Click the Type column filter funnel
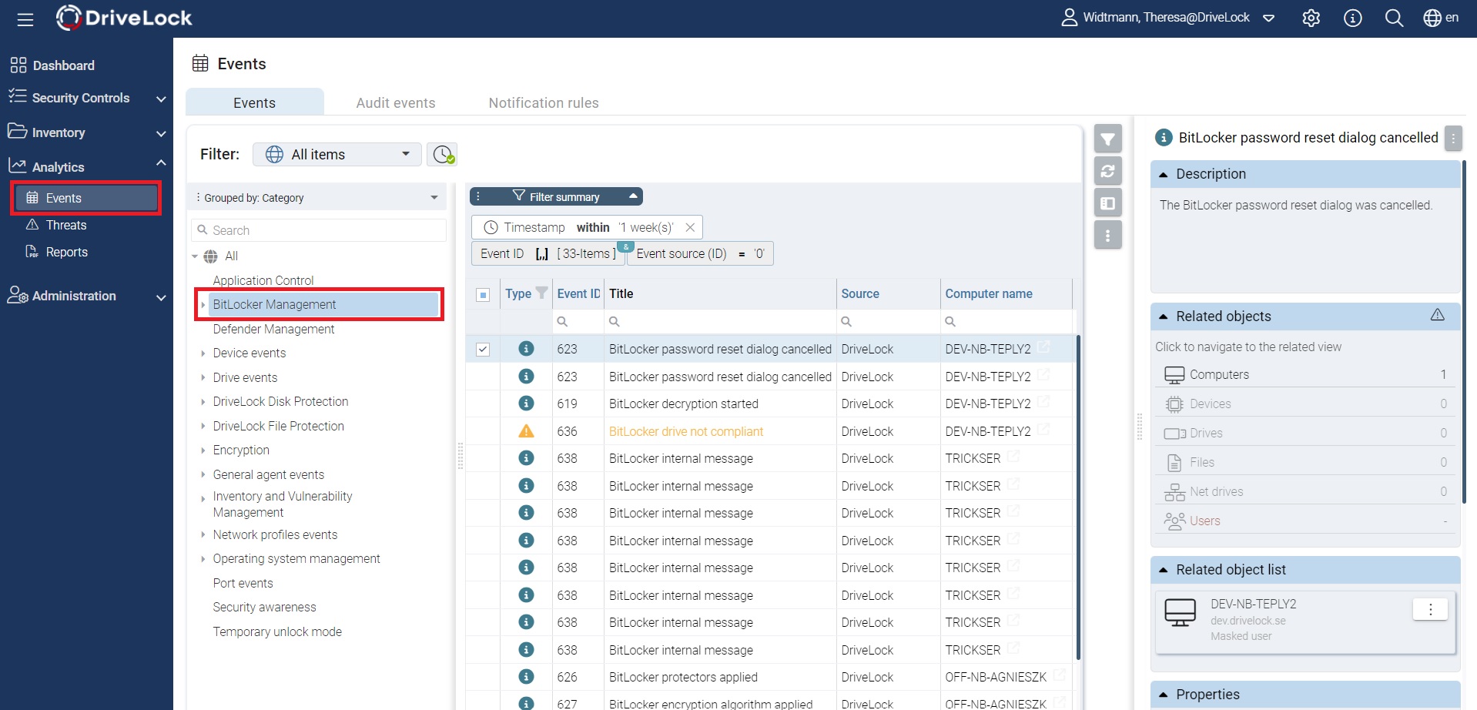 (542, 293)
